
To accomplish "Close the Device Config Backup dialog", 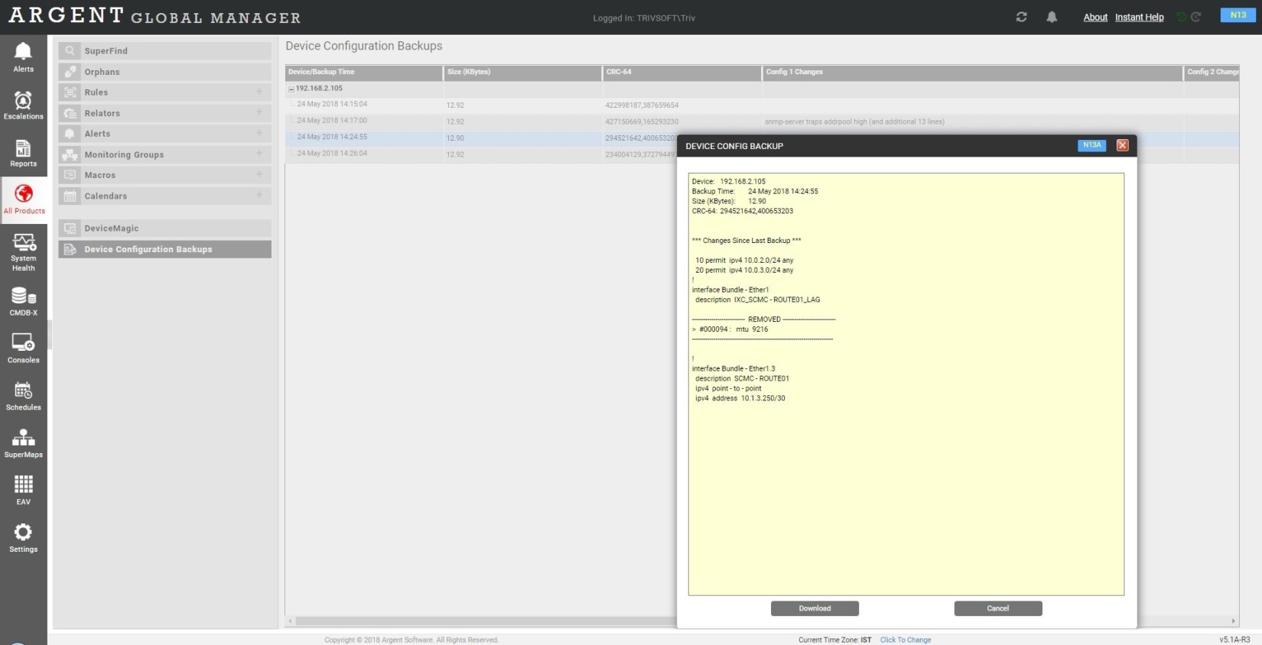I will pyautogui.click(x=1122, y=145).
